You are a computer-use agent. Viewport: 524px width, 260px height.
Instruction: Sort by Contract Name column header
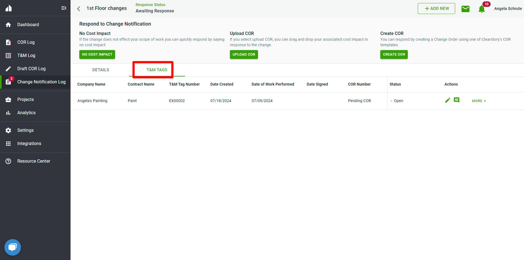coord(141,85)
